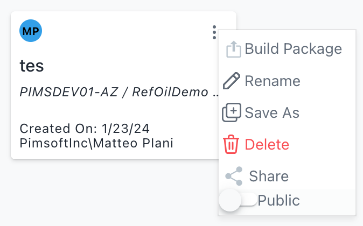Click the empty grey background below the card

point(108,194)
